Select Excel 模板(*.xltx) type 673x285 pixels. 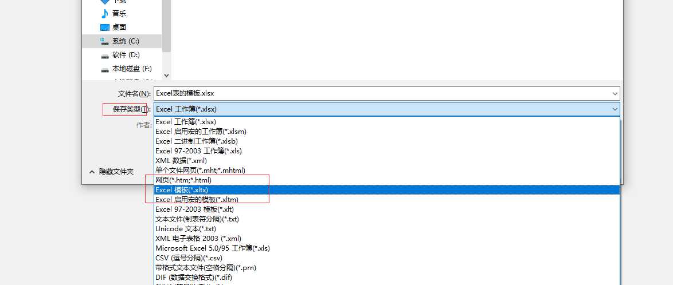click(x=387, y=190)
